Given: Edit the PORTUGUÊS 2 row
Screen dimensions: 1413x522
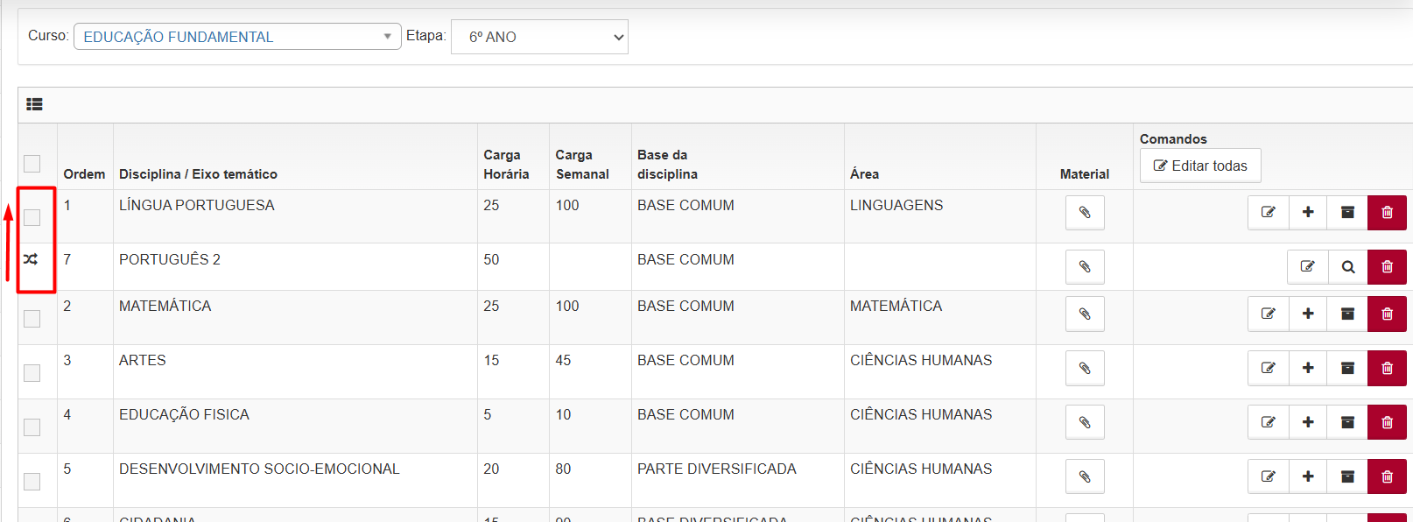Looking at the screenshot, I should pos(1307,267).
